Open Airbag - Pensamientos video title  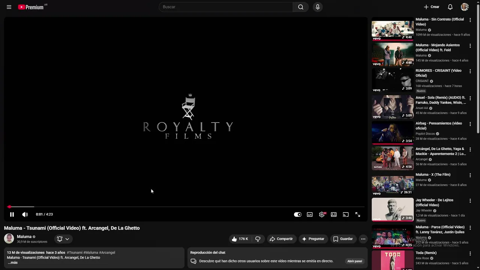pos(439,126)
